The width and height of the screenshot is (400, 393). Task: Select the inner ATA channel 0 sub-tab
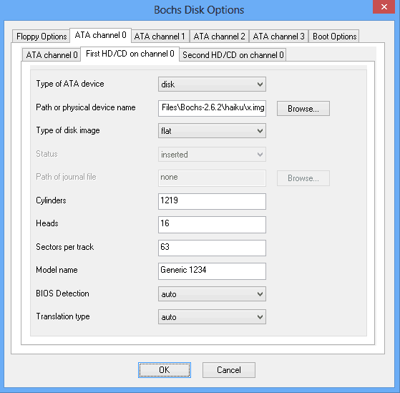click(x=52, y=55)
